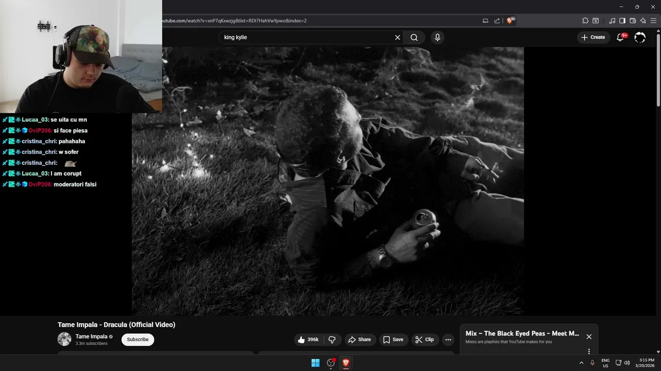The image size is (661, 371).
Task: Clear the 'king kylie' search text
Action: click(x=398, y=38)
